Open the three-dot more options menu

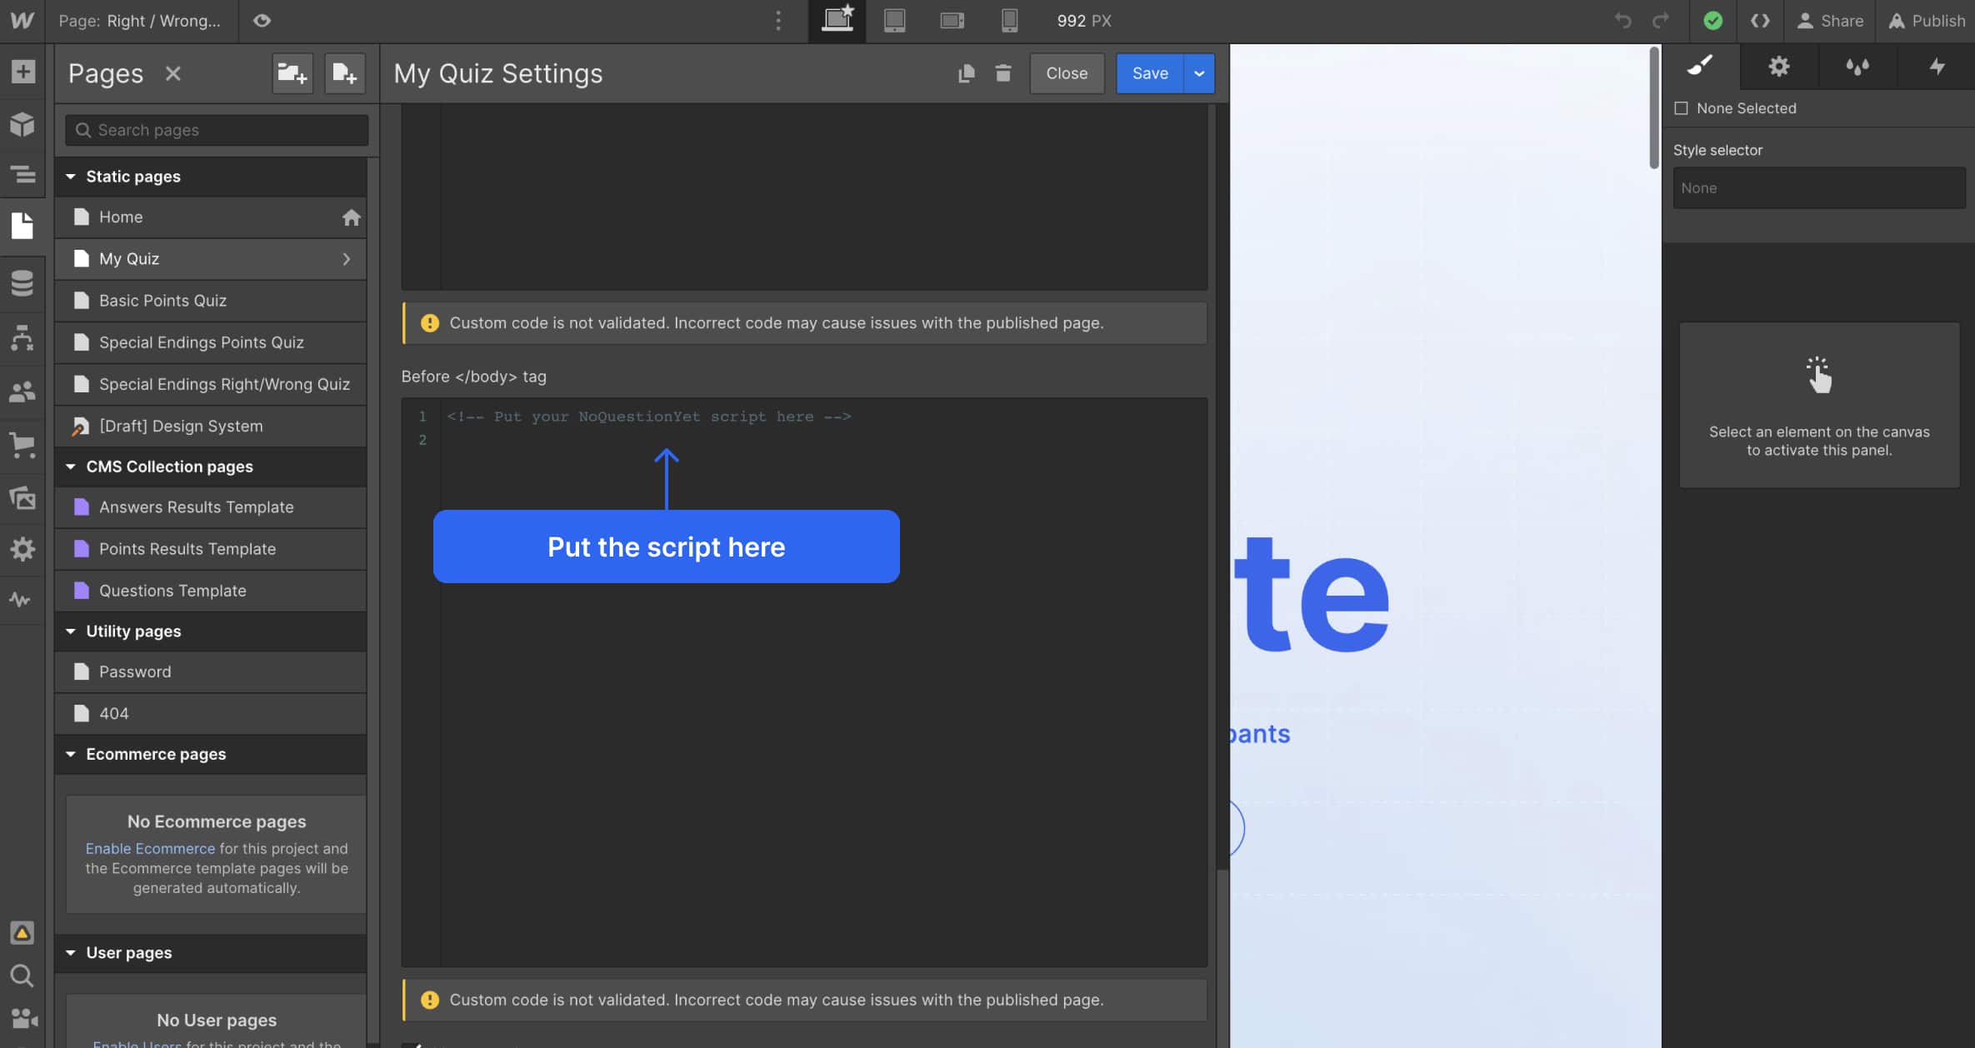(778, 21)
